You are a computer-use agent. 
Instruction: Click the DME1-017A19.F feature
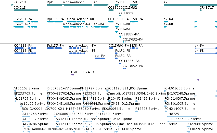(73, 75)
